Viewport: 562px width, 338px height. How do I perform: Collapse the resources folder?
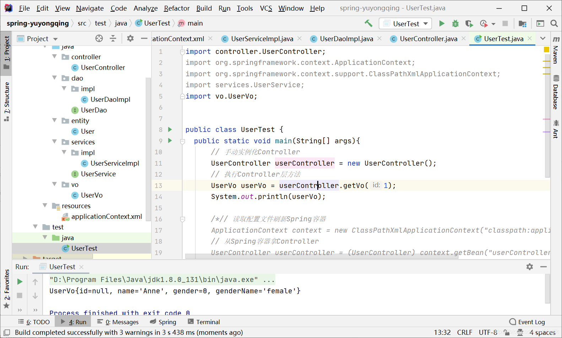(45, 205)
